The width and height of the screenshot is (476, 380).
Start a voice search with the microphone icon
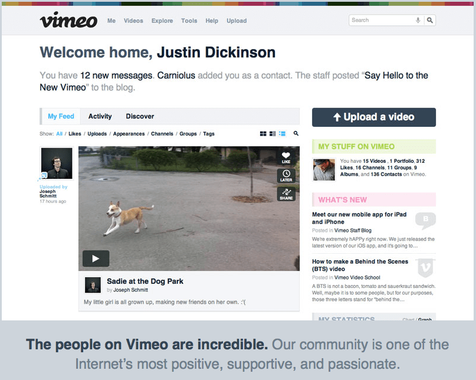pyautogui.click(x=417, y=19)
